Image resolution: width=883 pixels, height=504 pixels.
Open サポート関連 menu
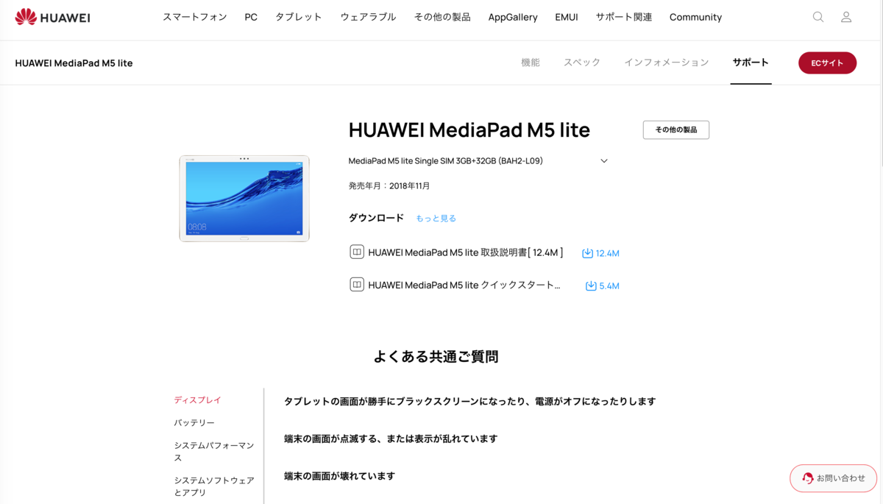point(624,17)
